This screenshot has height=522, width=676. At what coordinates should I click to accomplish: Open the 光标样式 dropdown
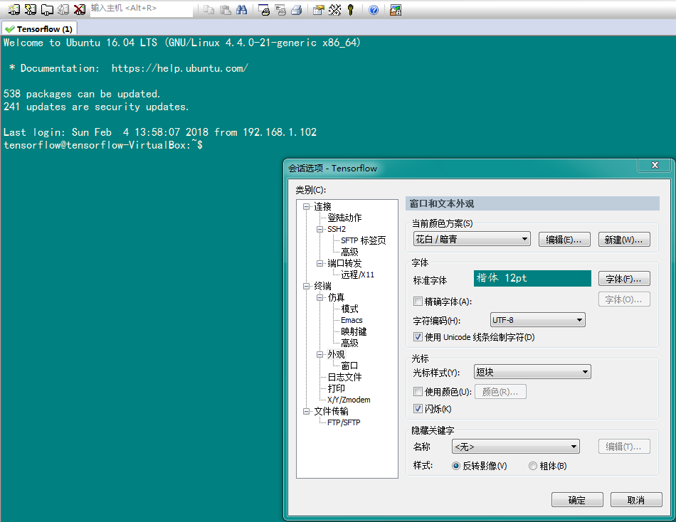pyautogui.click(x=532, y=372)
